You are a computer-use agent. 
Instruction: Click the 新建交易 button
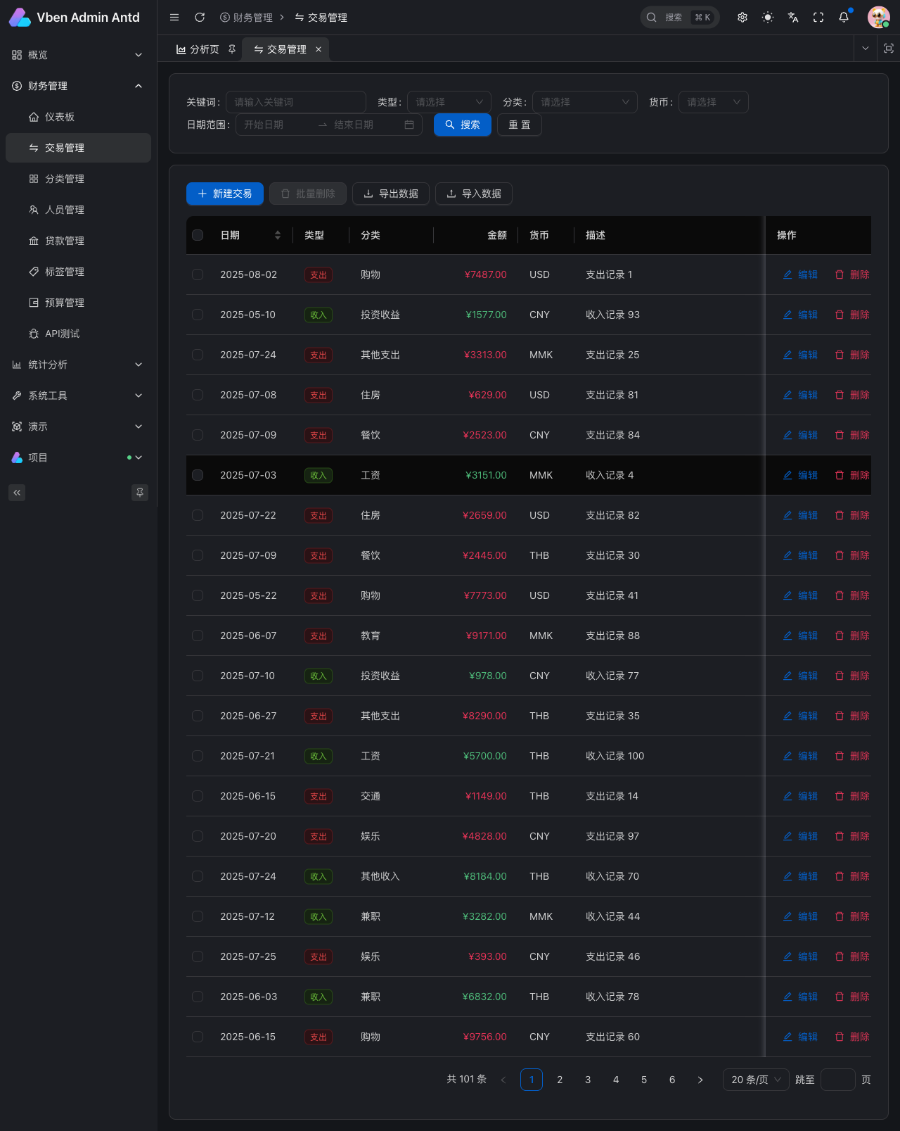tap(225, 194)
